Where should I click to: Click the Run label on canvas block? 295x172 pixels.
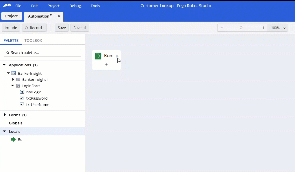tap(108, 56)
